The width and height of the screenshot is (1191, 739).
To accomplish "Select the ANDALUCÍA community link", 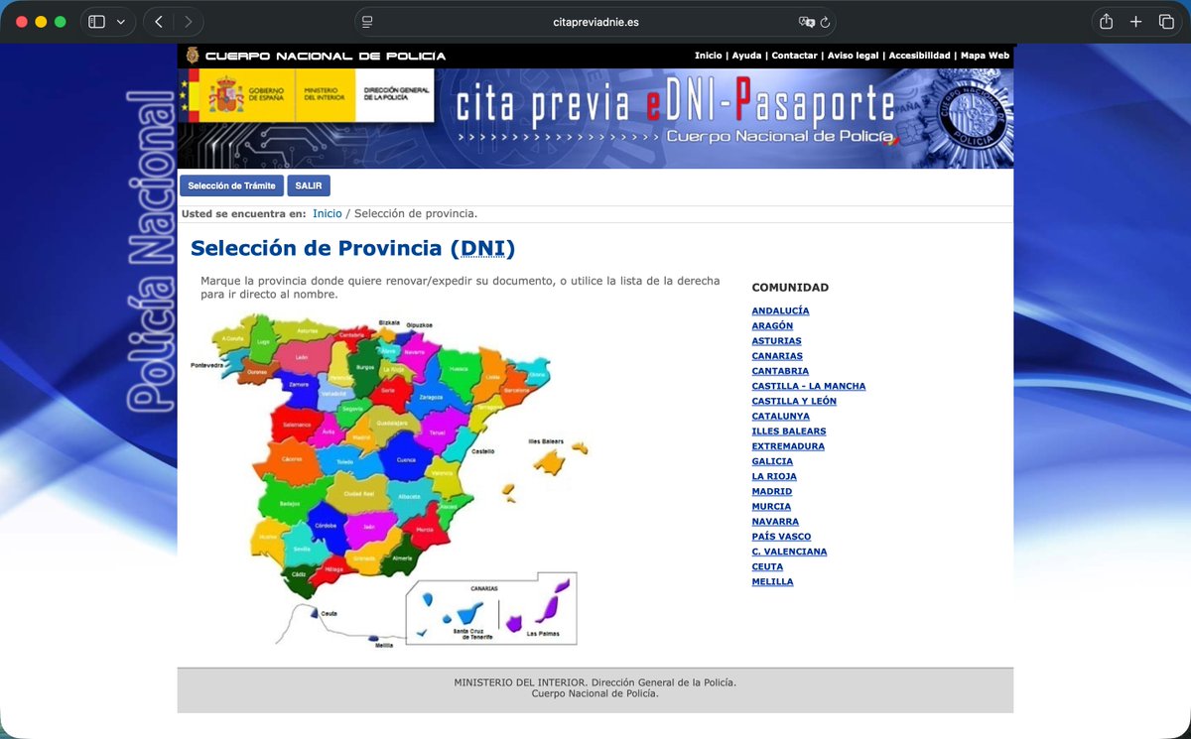I will (780, 310).
